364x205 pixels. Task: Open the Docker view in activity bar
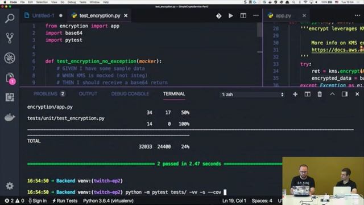(10, 117)
